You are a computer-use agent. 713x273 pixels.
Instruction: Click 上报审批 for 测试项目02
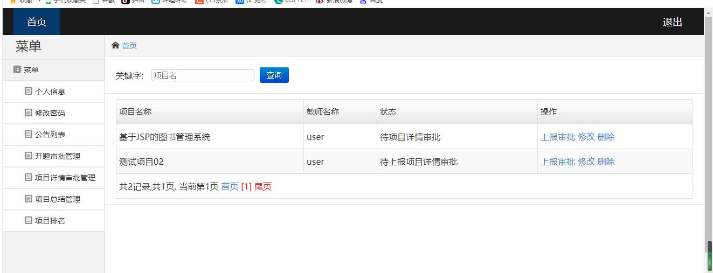(558, 162)
